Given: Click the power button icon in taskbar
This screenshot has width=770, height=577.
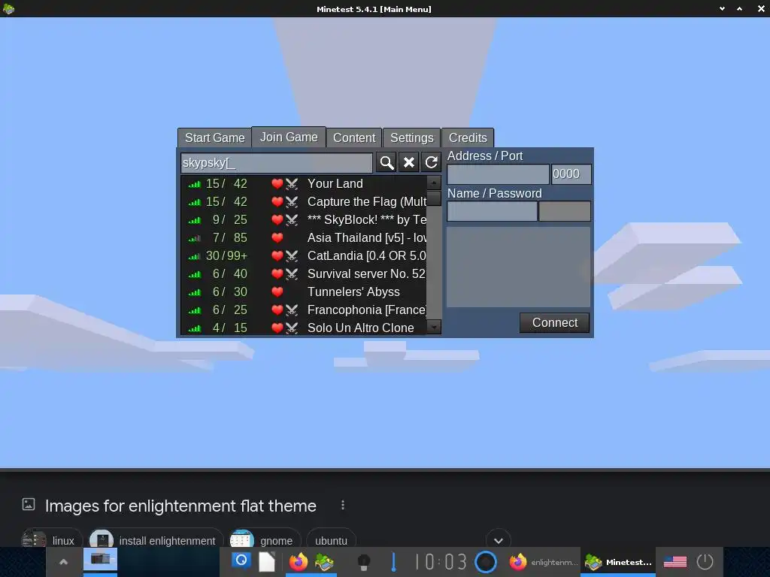Looking at the screenshot, I should click(x=705, y=561).
